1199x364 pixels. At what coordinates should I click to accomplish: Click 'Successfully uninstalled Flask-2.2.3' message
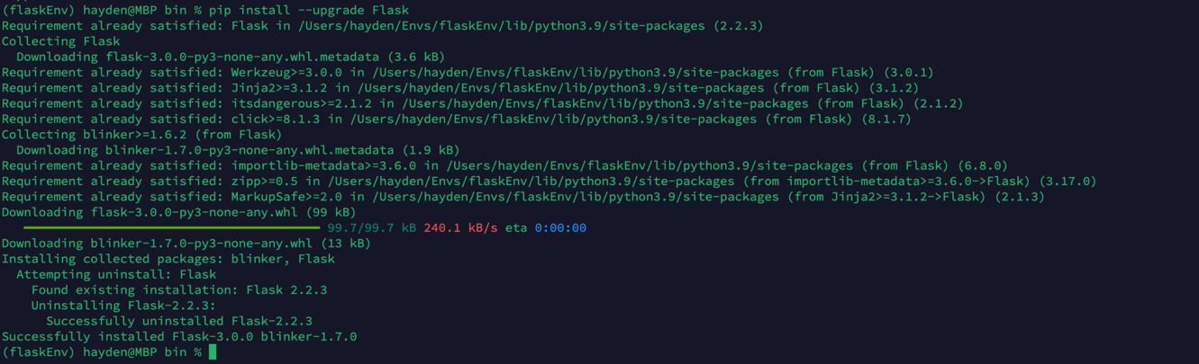[x=179, y=321]
